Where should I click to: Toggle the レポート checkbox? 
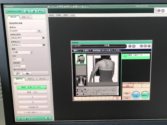(82, 6)
